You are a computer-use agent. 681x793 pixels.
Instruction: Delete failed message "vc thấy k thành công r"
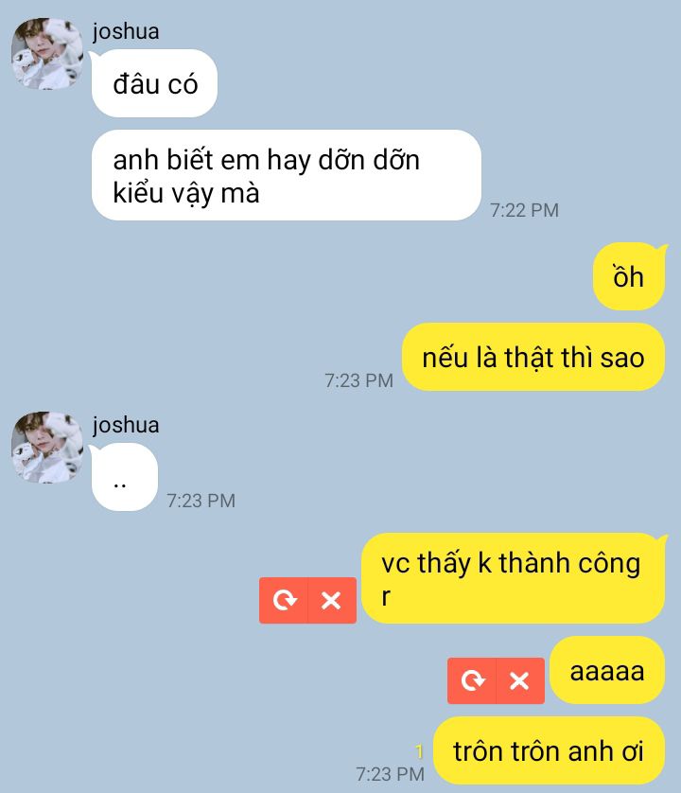pos(332,600)
